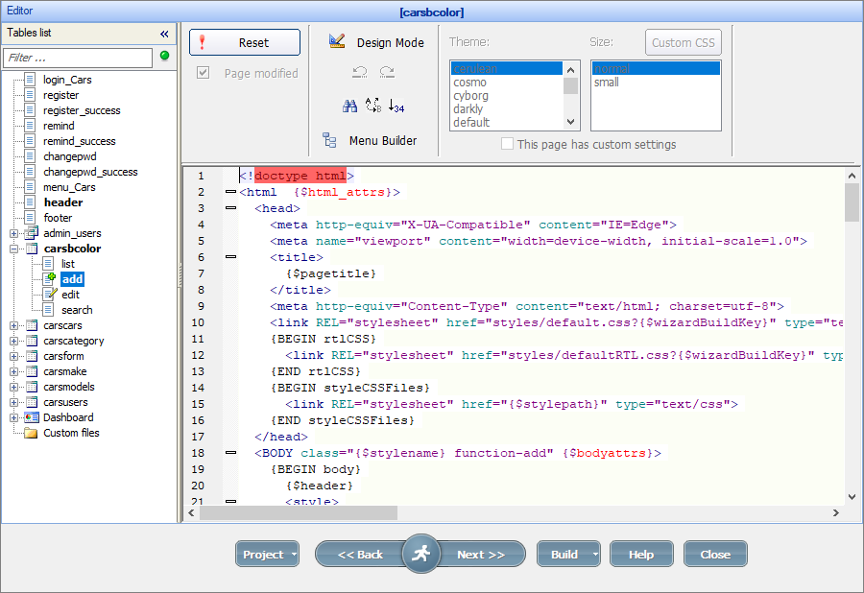The width and height of the screenshot is (864, 593).
Task: Click the Go-to-line-number icon
Action: click(x=396, y=106)
